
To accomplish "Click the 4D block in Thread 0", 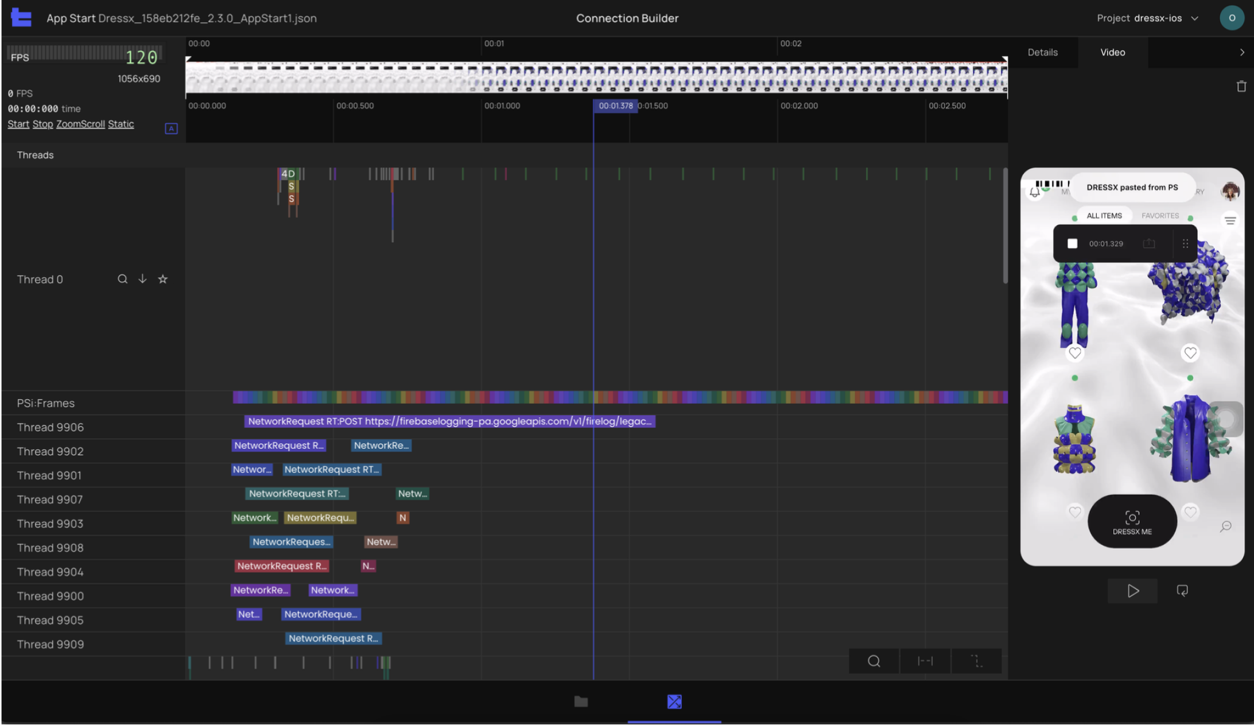I will click(x=288, y=173).
